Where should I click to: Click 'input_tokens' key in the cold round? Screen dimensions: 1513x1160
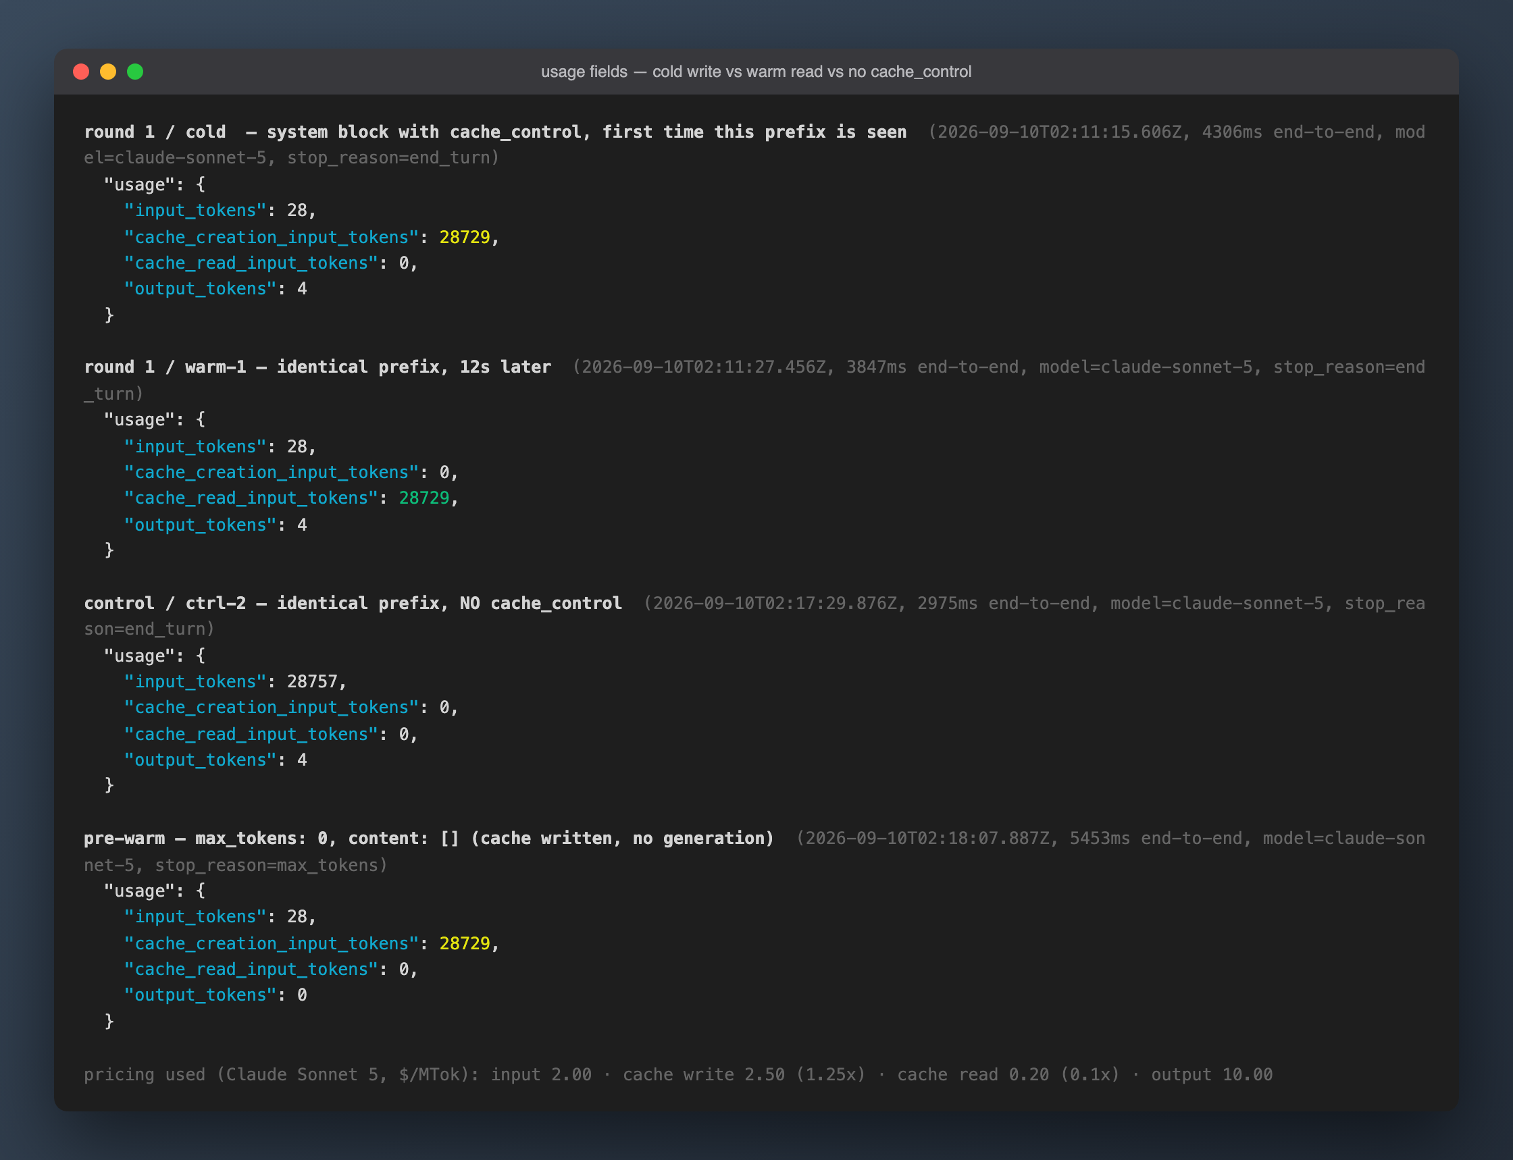pos(195,211)
